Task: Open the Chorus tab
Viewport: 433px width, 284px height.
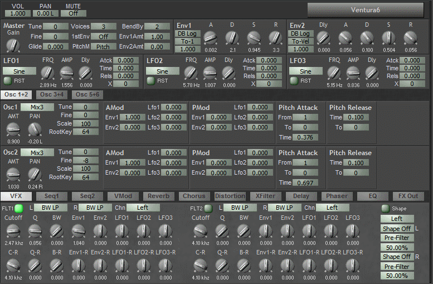Action: [194, 196]
